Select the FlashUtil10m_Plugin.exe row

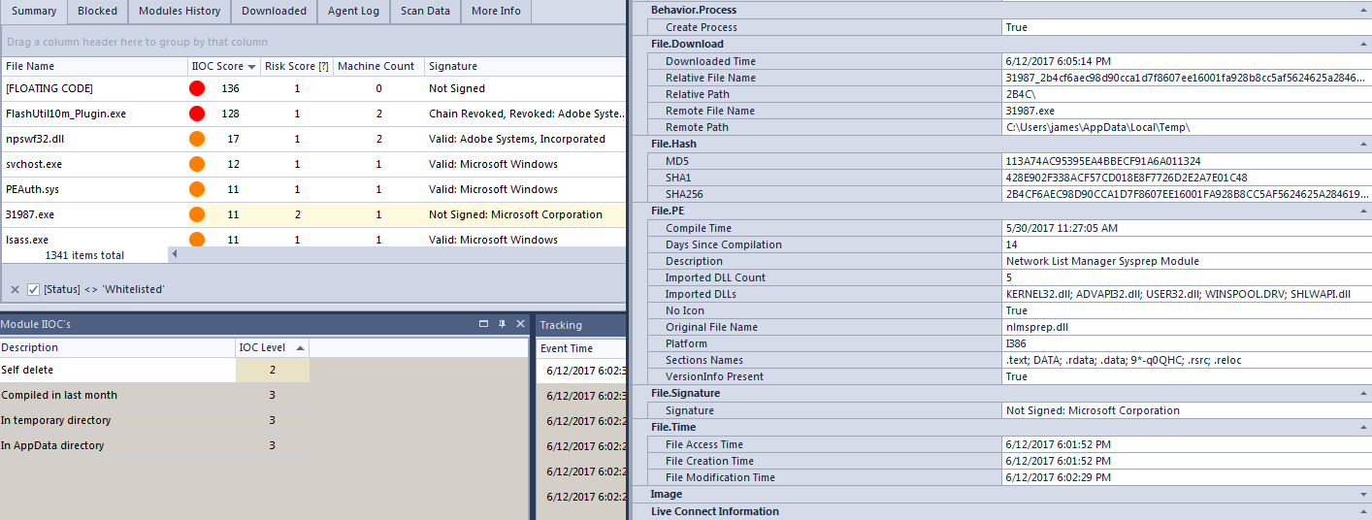(312, 114)
